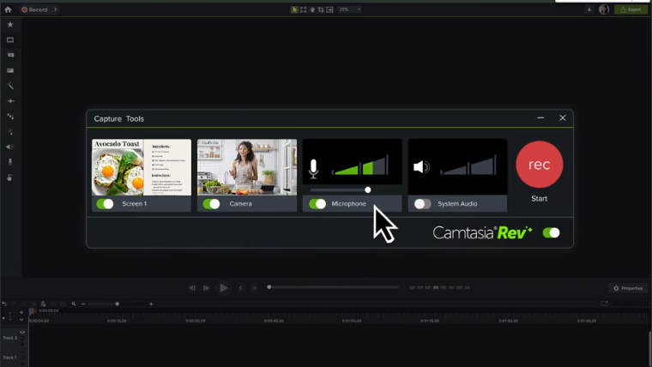Image resolution: width=652 pixels, height=367 pixels.
Task: Open the Properties panel button
Action: coord(628,288)
